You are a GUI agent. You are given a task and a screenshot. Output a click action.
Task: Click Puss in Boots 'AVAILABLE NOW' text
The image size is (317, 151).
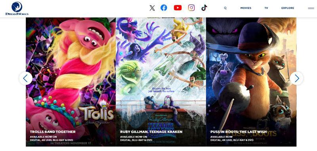[x=222, y=137]
